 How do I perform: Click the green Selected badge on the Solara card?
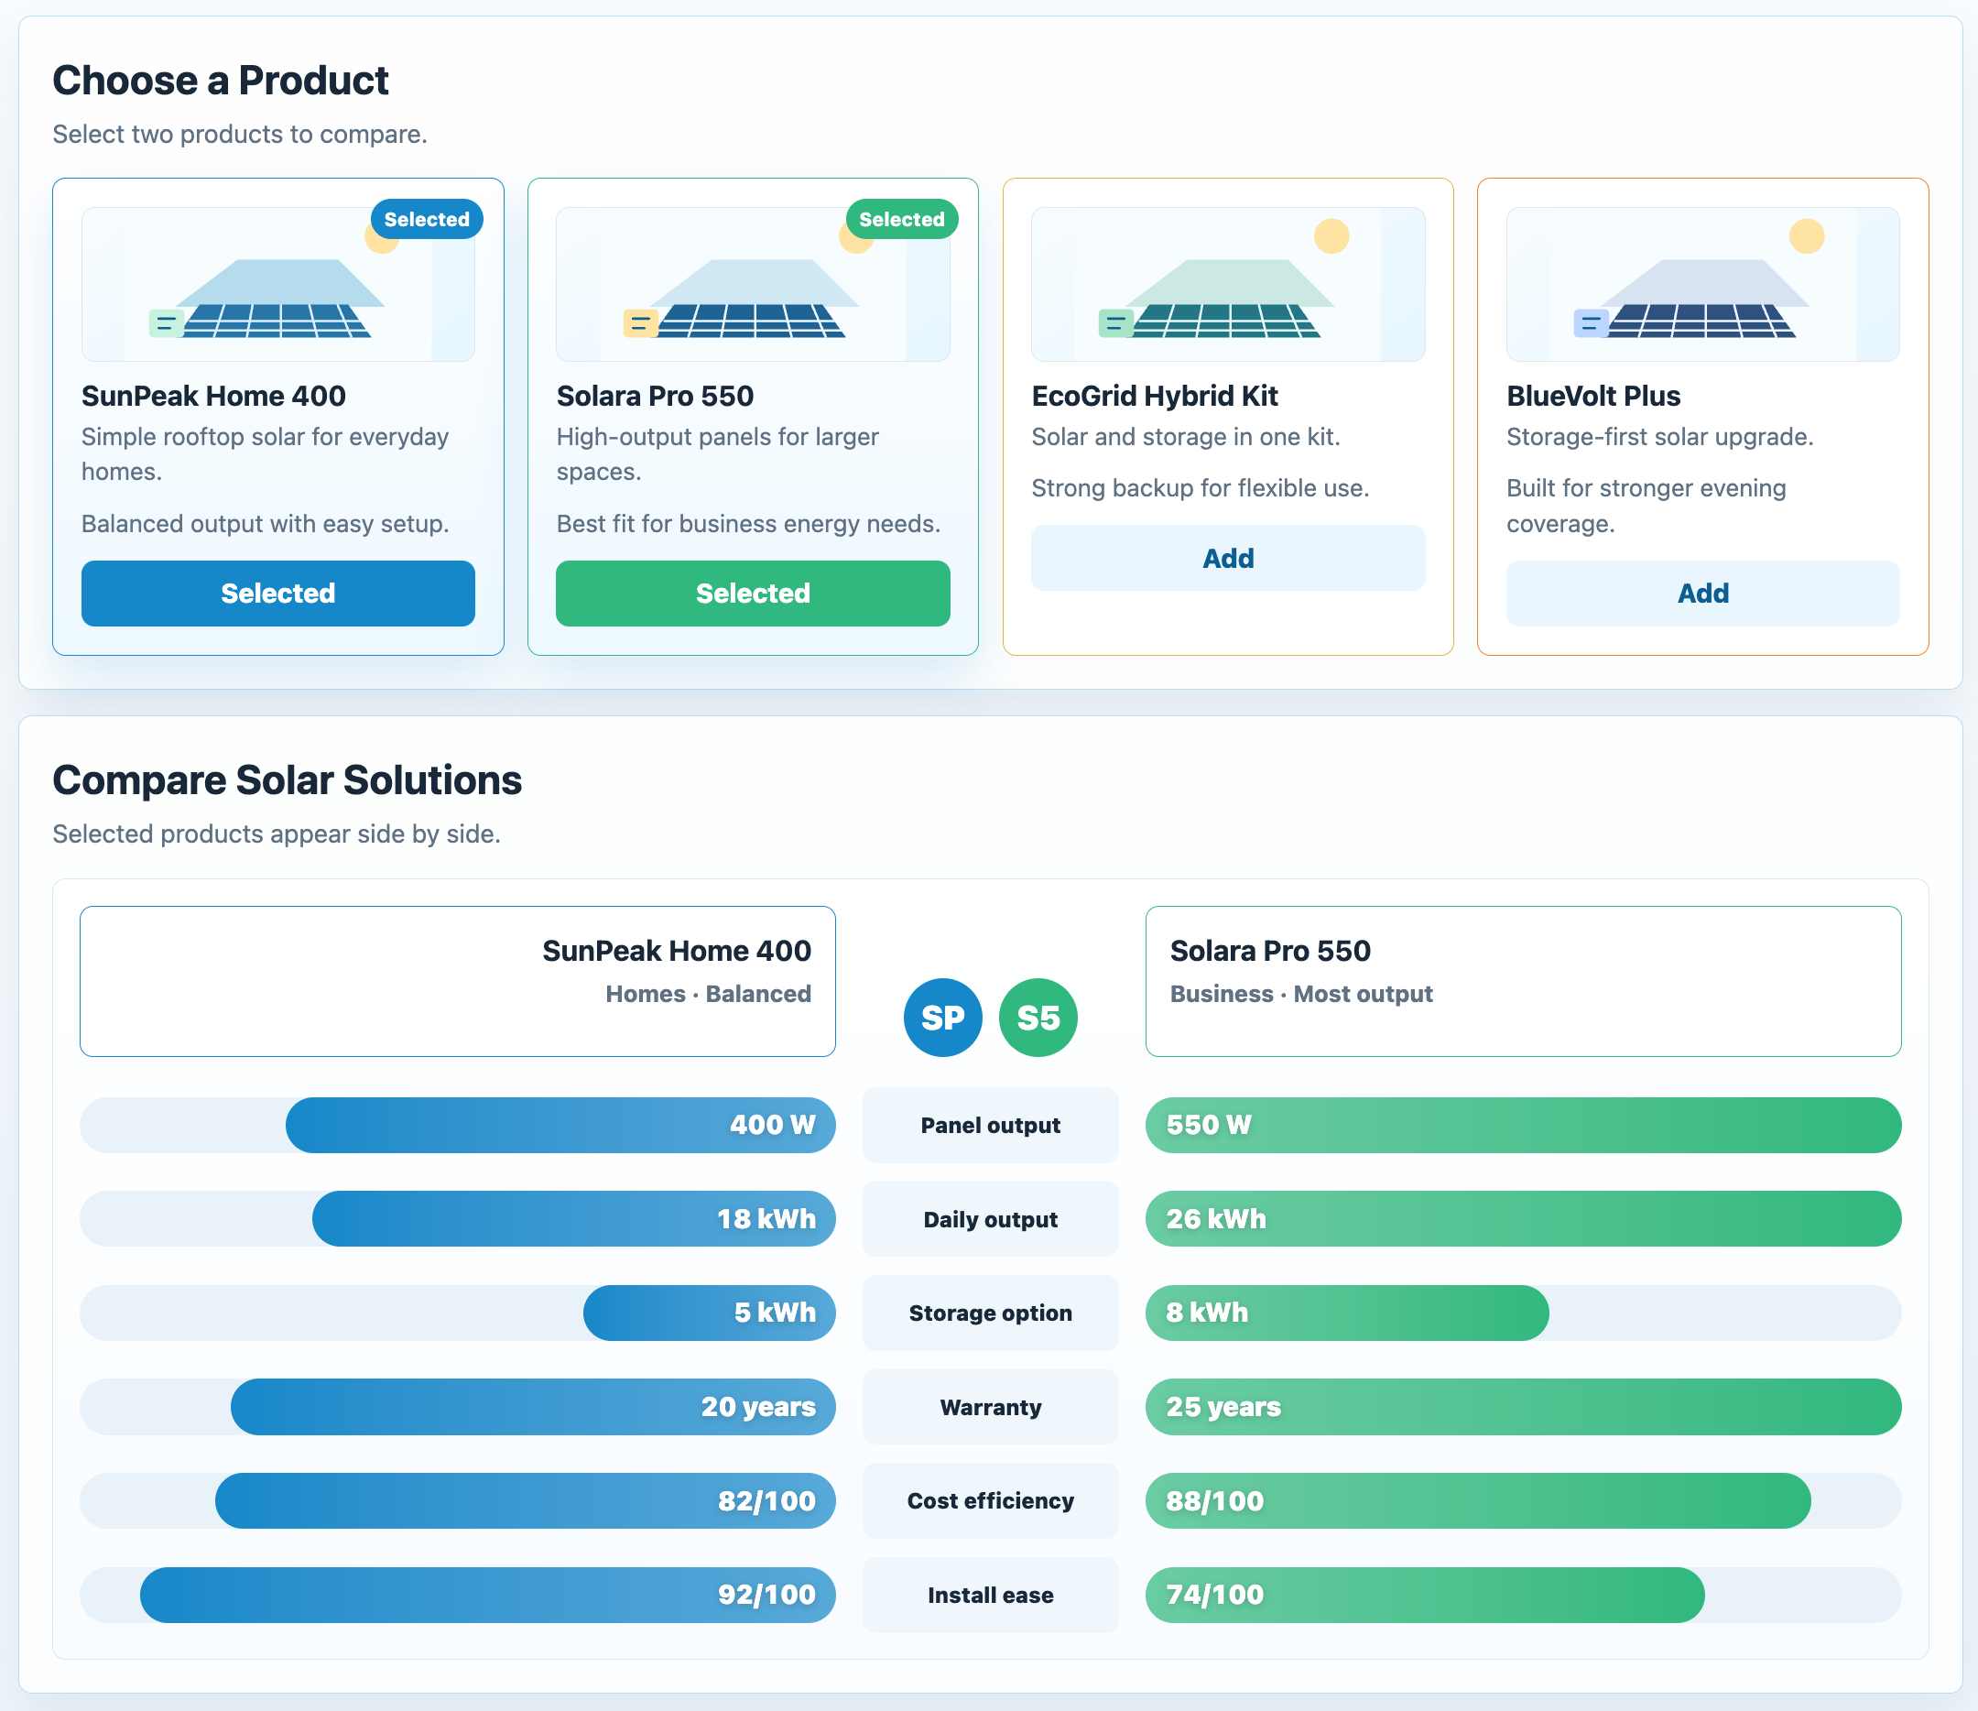pyautogui.click(x=901, y=219)
